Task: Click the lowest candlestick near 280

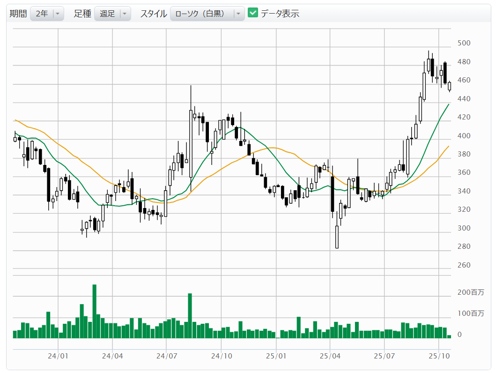Action: (x=337, y=237)
